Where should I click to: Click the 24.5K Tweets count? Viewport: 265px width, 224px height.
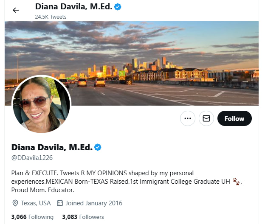[51, 17]
